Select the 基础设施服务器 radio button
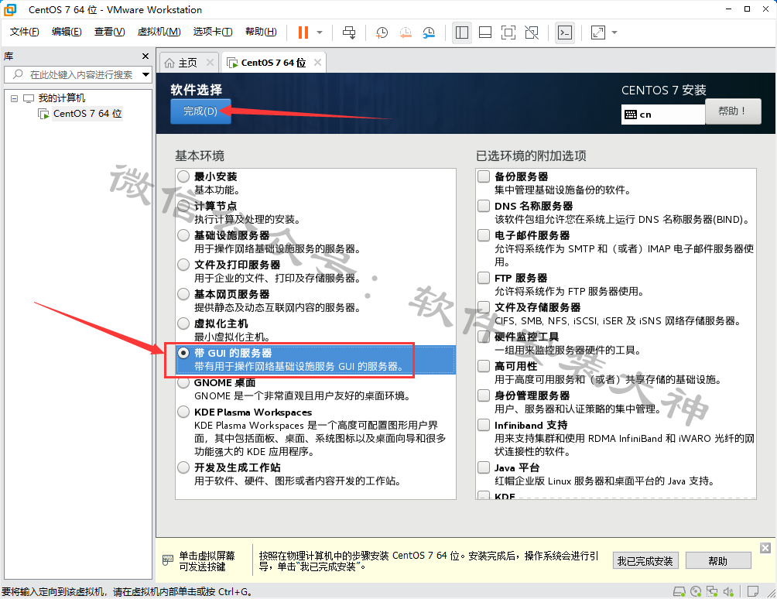Viewport: 777px width, 599px height. [x=183, y=235]
